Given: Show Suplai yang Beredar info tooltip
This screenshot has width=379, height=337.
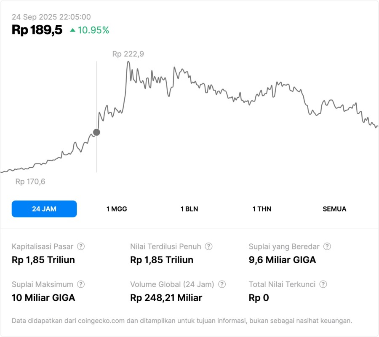Looking at the screenshot, I should pyautogui.click(x=327, y=246).
